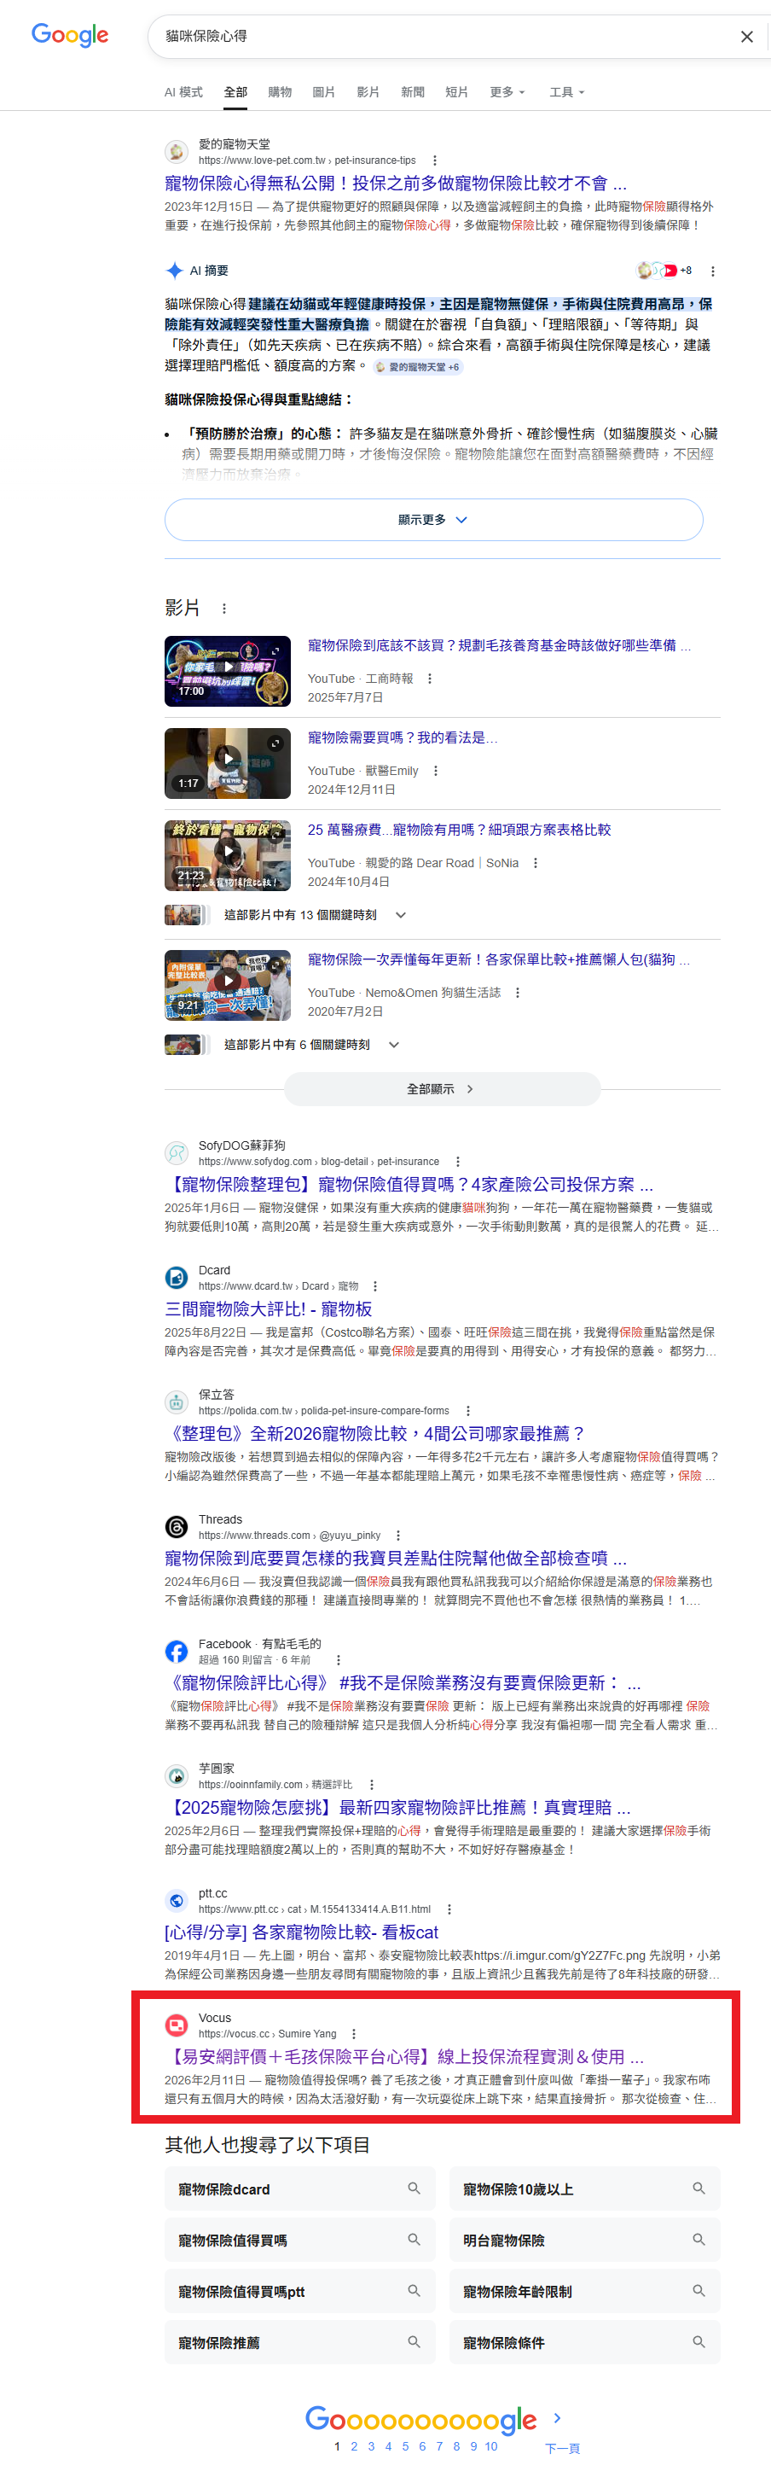Expand the 13 個關鍵時刻 video moments
The width and height of the screenshot is (771, 2477).
coord(401,915)
